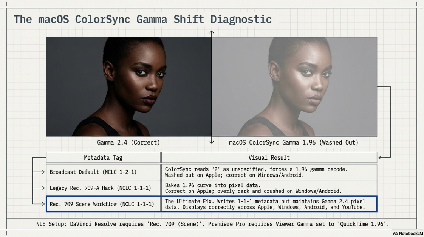The width and height of the screenshot is (424, 237).
Task: Click the NotebookLM logo icon
Action: coord(395,234)
